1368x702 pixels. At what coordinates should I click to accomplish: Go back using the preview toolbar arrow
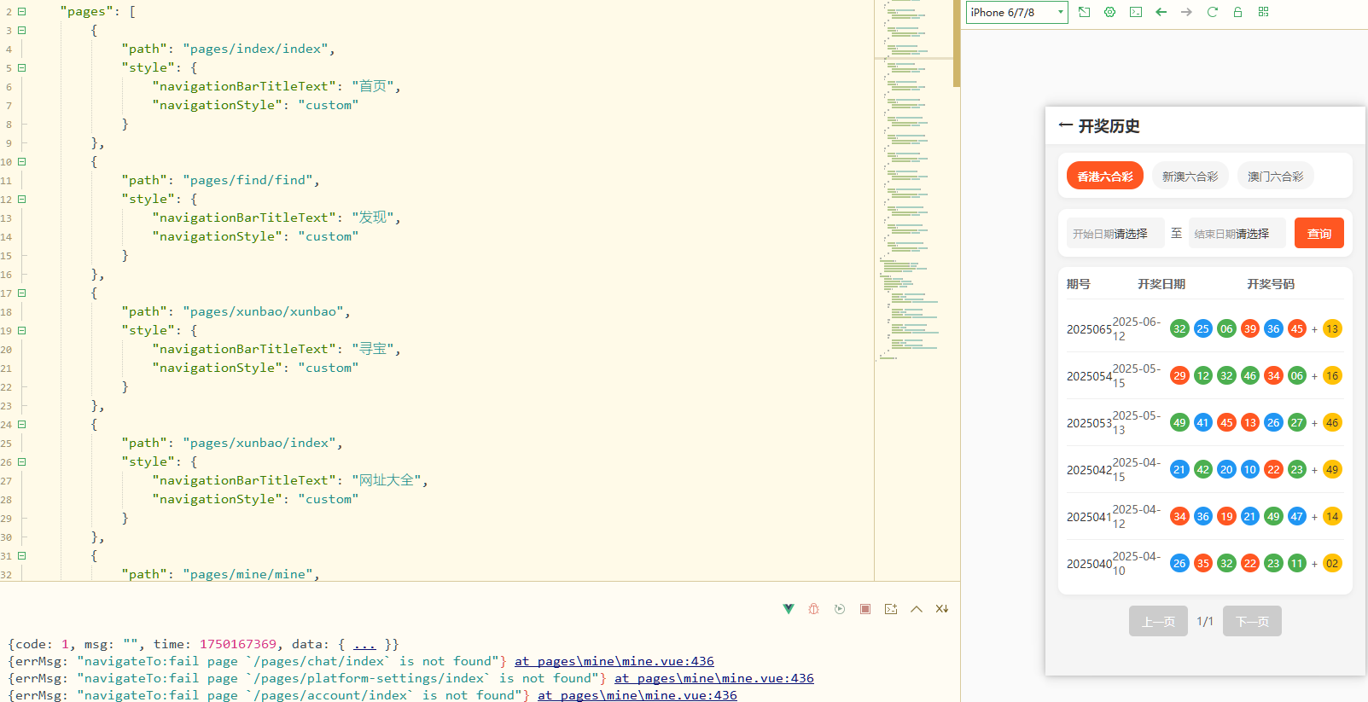1161,12
